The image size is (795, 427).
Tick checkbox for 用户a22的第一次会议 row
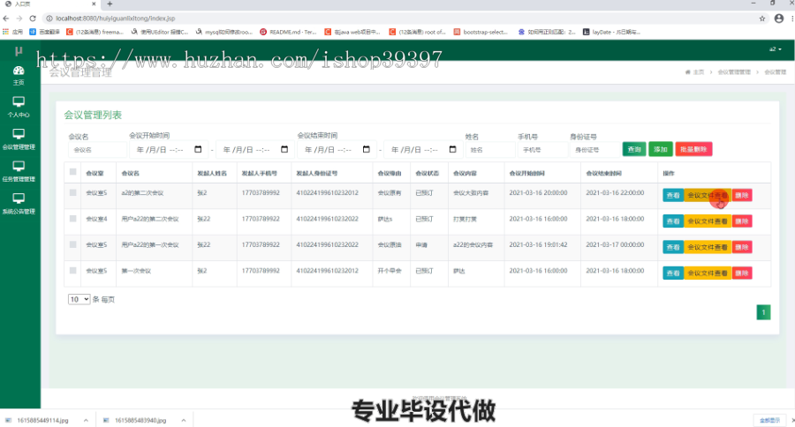coord(73,244)
